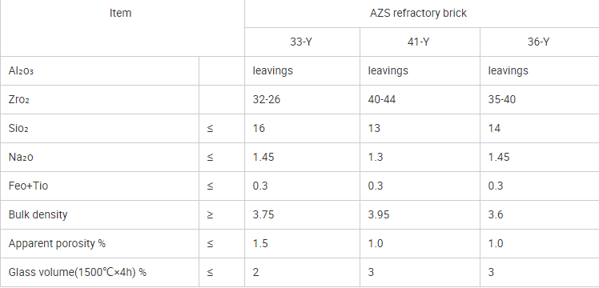Select the AZS refractory brick header

[x=418, y=13]
